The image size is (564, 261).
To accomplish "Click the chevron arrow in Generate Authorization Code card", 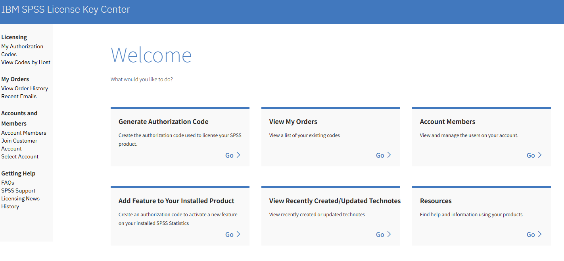I will 238,155.
